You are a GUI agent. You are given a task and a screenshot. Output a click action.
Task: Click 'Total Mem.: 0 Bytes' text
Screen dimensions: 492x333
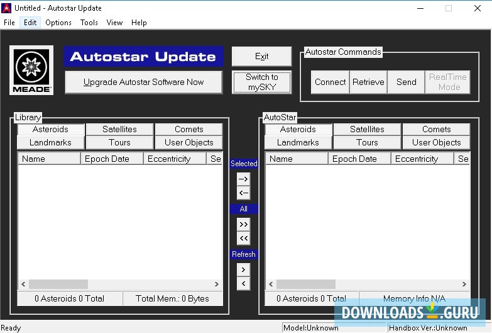click(173, 298)
